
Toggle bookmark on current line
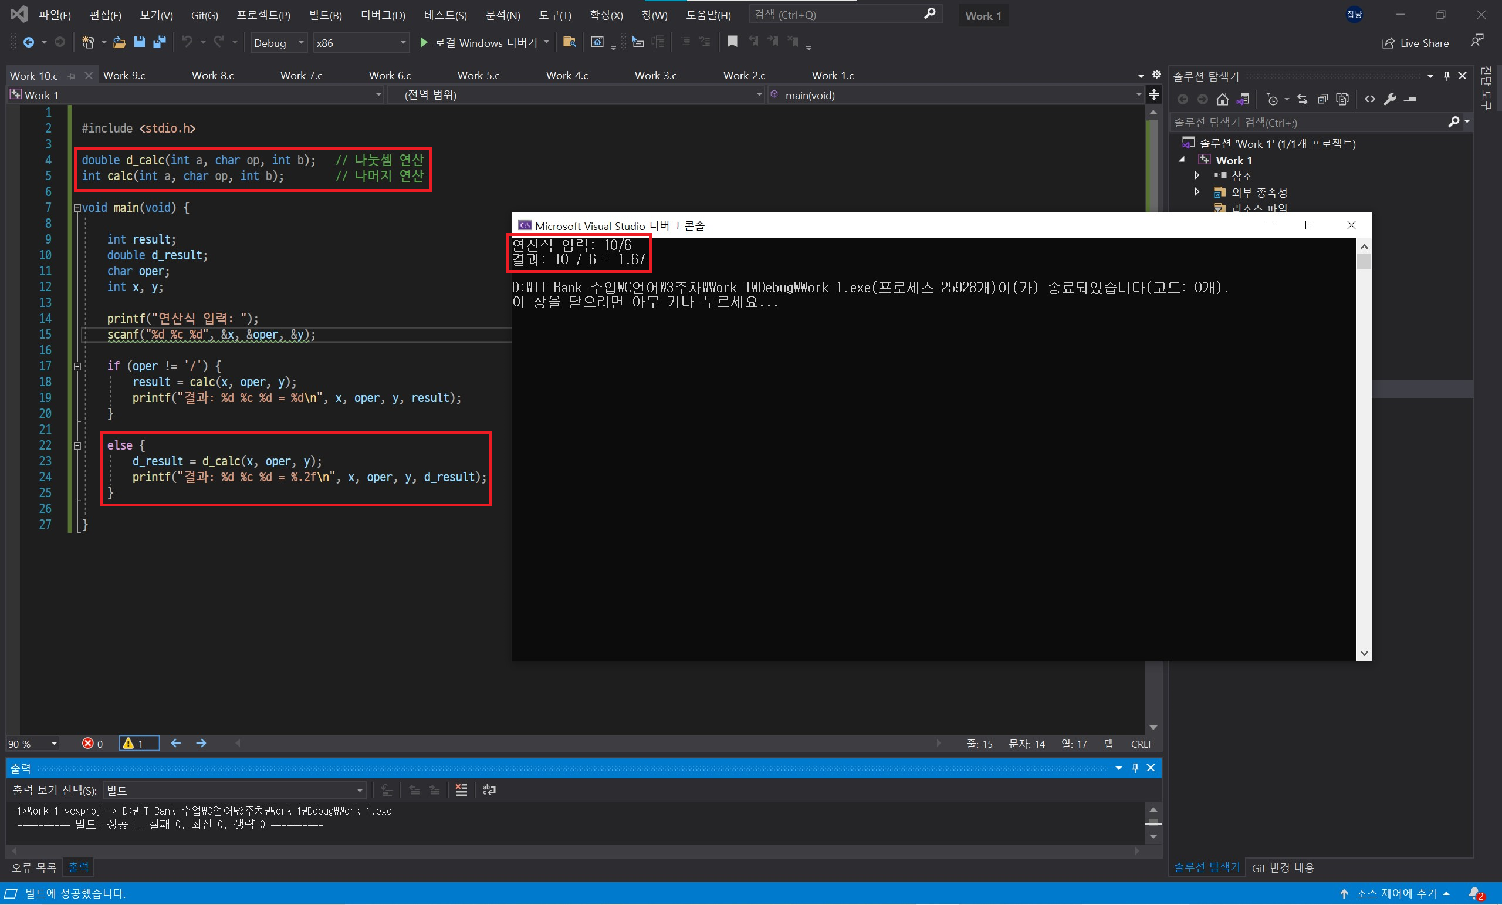(732, 42)
